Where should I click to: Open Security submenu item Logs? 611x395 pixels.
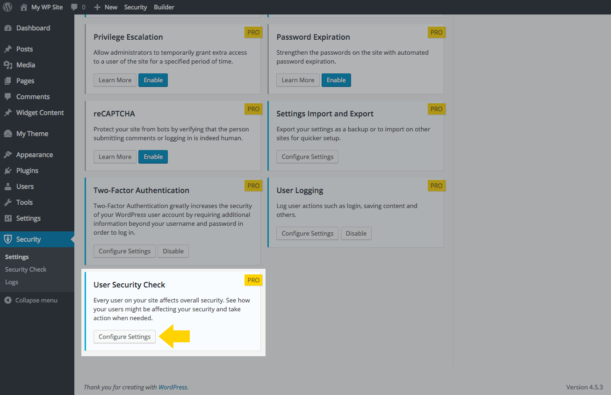point(12,282)
